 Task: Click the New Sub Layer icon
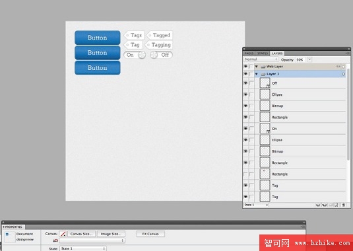pos(325,205)
